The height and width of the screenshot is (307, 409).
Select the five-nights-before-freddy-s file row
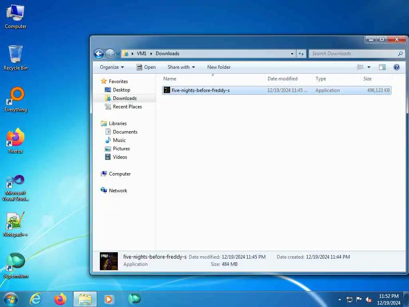click(x=276, y=90)
